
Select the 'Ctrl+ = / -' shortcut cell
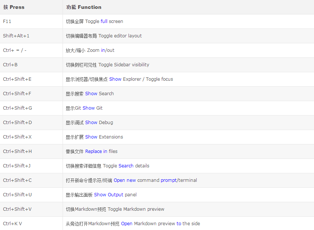31,50
